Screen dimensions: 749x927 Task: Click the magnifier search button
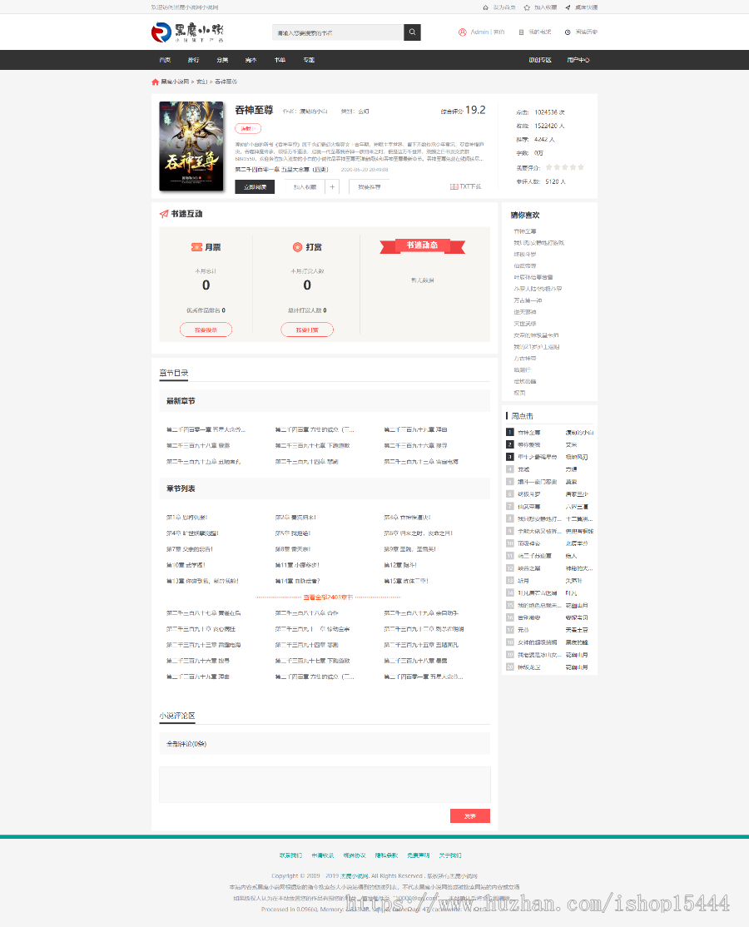click(412, 32)
